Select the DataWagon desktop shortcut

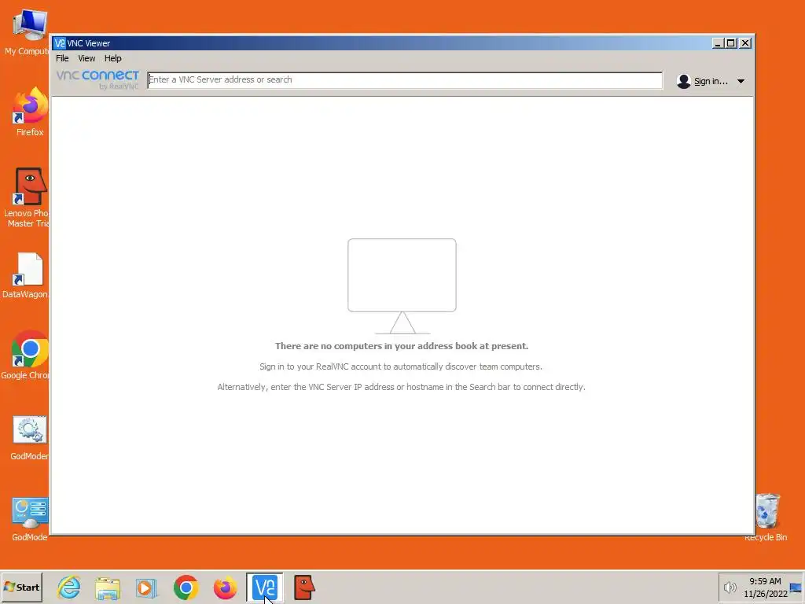pos(27,276)
